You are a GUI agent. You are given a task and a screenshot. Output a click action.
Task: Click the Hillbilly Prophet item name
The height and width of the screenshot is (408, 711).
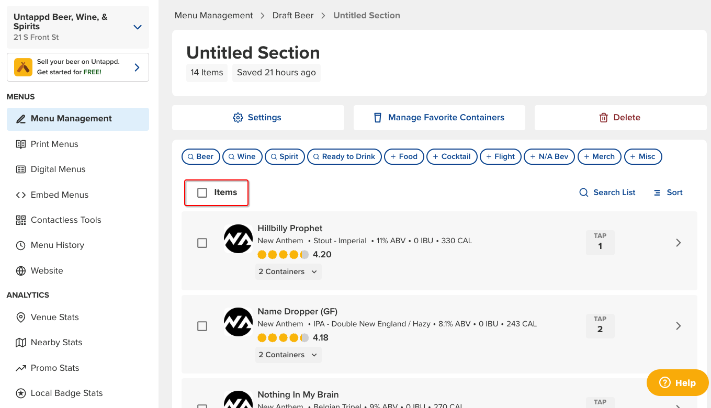point(290,229)
